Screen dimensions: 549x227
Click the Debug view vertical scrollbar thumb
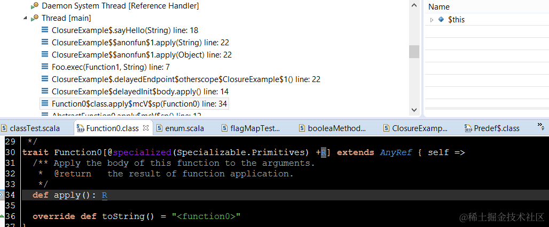pyautogui.click(x=414, y=52)
